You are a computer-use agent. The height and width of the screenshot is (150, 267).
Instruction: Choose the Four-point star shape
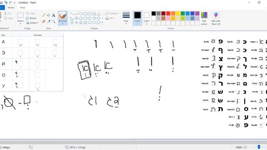(76, 22)
